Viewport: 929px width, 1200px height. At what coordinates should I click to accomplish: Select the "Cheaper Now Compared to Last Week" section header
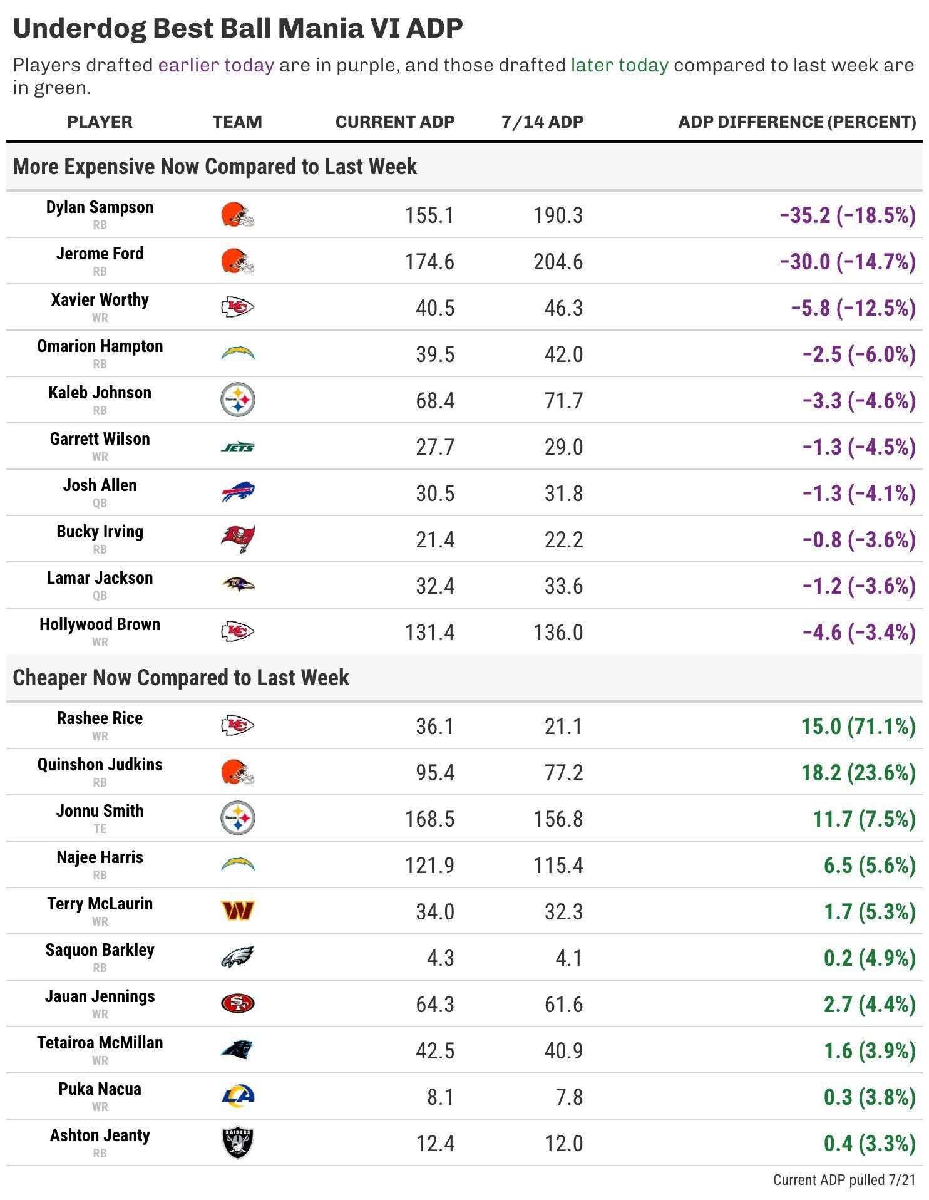pos(181,678)
